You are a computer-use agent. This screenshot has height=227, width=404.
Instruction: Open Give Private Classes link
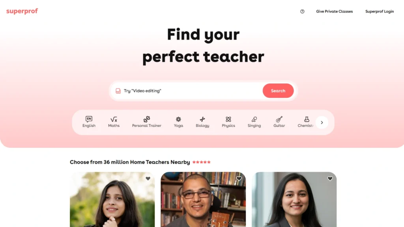coord(334,11)
